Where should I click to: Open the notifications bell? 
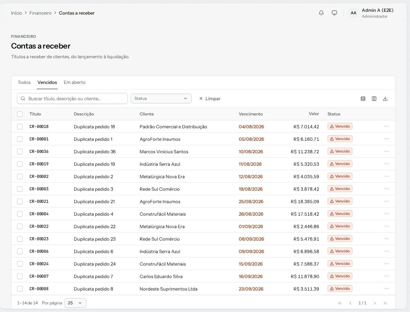click(x=321, y=13)
